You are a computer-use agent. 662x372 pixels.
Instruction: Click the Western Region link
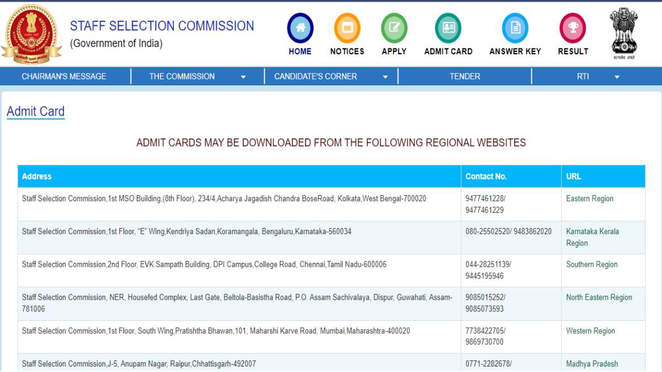coord(590,331)
